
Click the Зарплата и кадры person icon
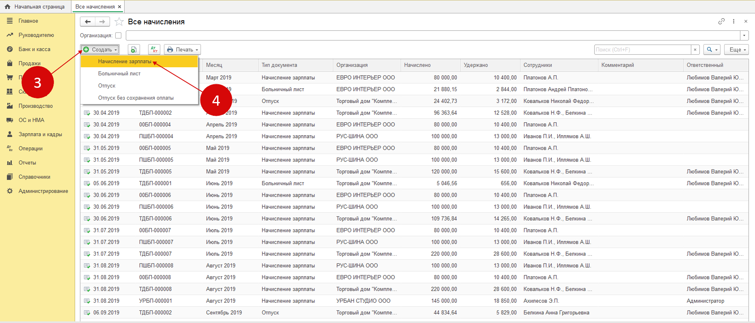10,134
